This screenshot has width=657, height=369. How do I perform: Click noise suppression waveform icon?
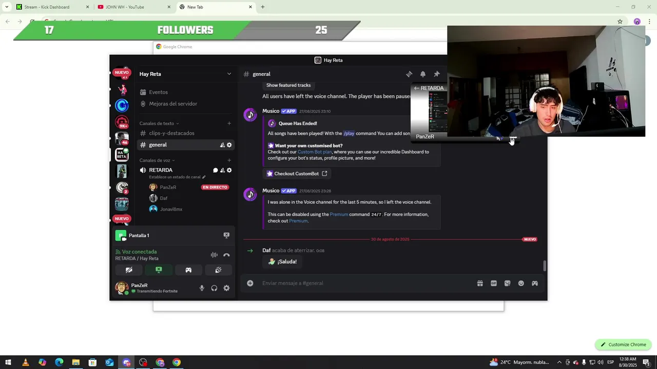(x=214, y=255)
